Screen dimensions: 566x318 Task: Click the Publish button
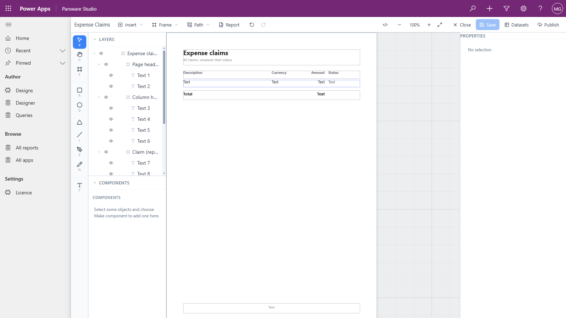[548, 25]
